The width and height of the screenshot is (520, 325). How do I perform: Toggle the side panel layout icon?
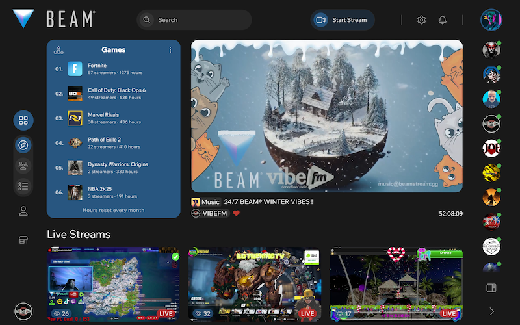491,287
